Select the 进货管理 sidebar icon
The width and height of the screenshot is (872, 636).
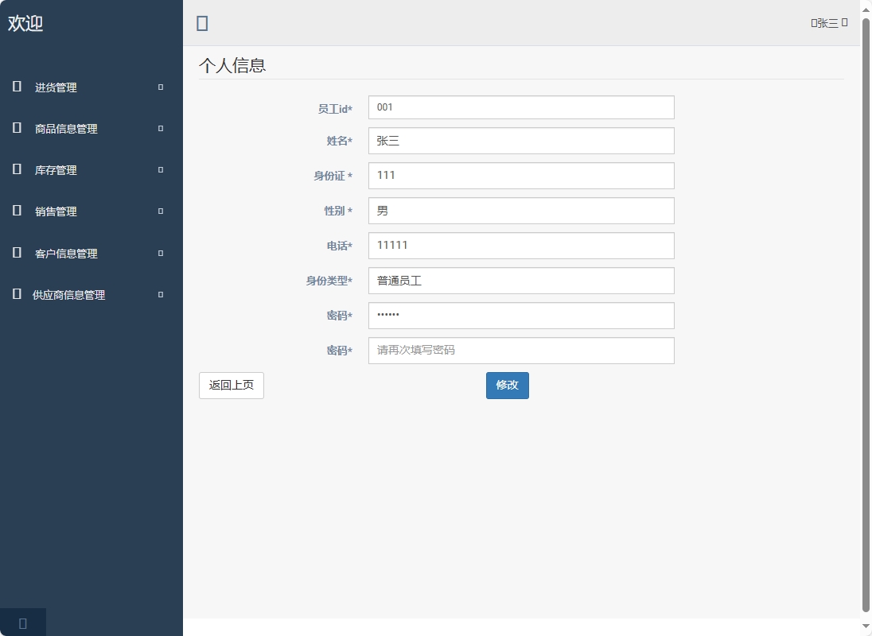(16, 87)
